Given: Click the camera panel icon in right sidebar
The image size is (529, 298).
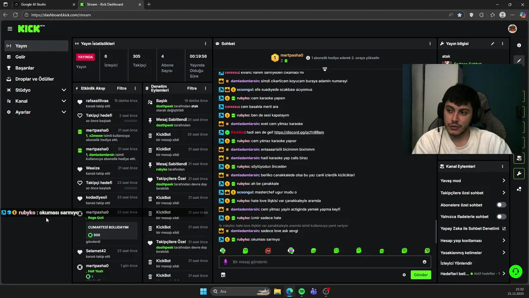Looking at the screenshot, I should pos(519,158).
